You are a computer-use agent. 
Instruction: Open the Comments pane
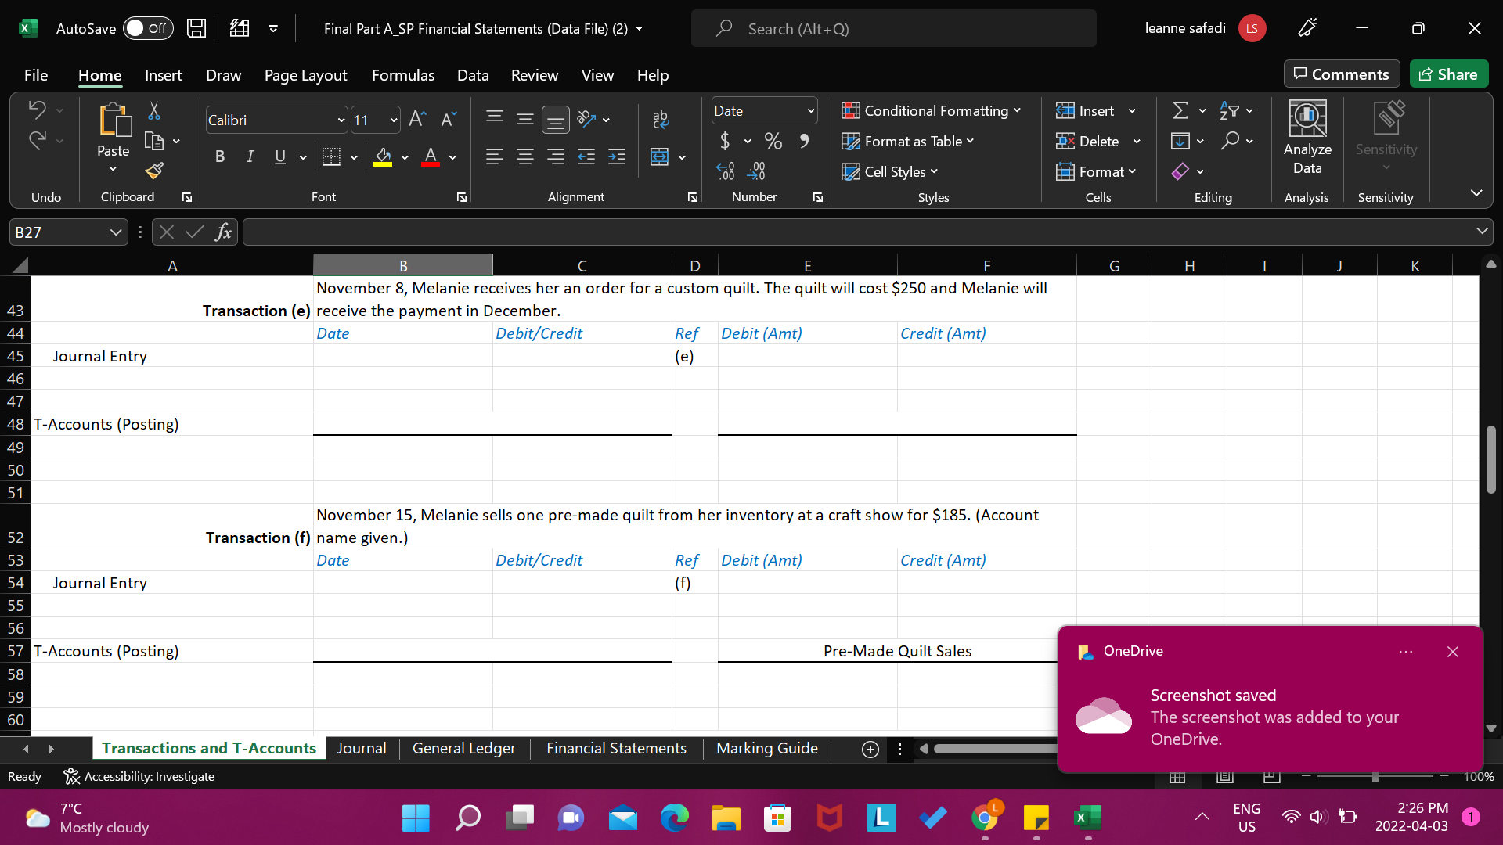pyautogui.click(x=1341, y=74)
